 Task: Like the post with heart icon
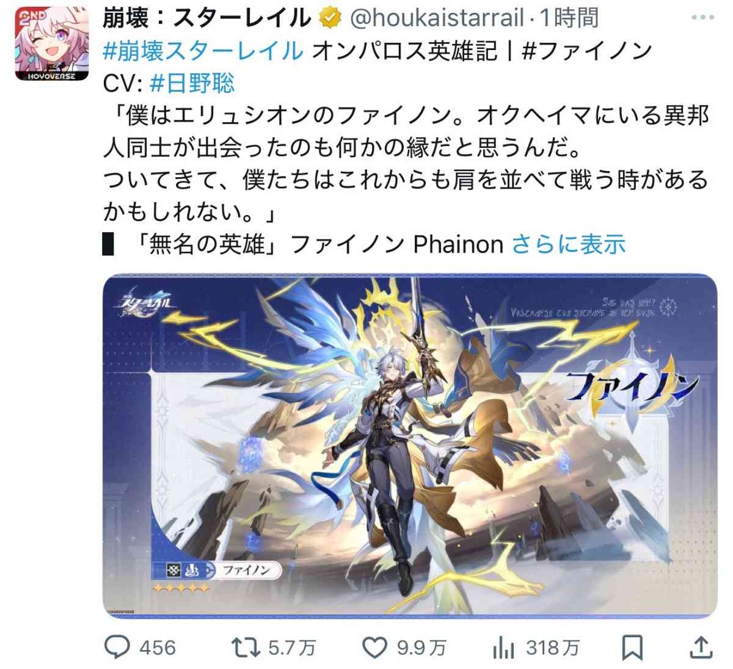point(374,647)
